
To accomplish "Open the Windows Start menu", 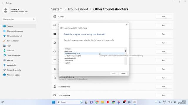I will 53,102.
